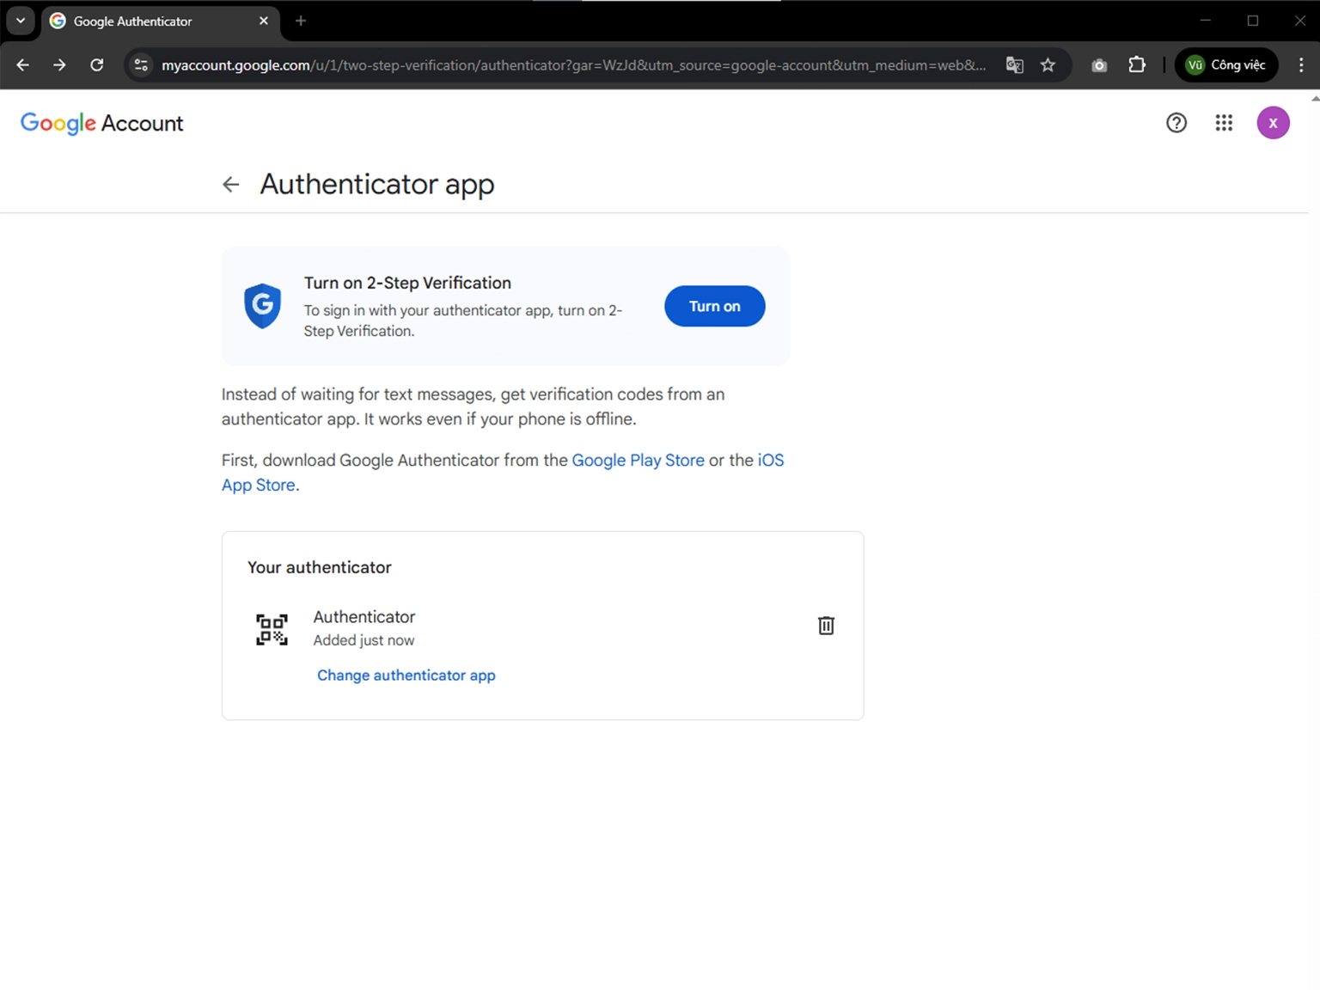Screen dimensions: 1320x990
Task: Open the Google Play Store link
Action: point(638,461)
